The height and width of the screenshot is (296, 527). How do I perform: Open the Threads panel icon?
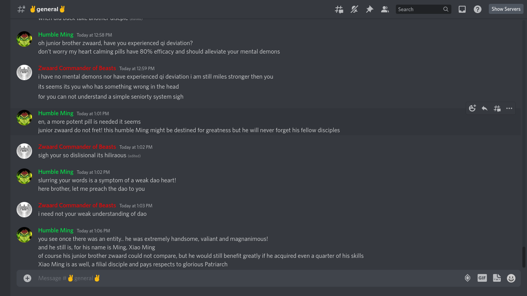339,9
